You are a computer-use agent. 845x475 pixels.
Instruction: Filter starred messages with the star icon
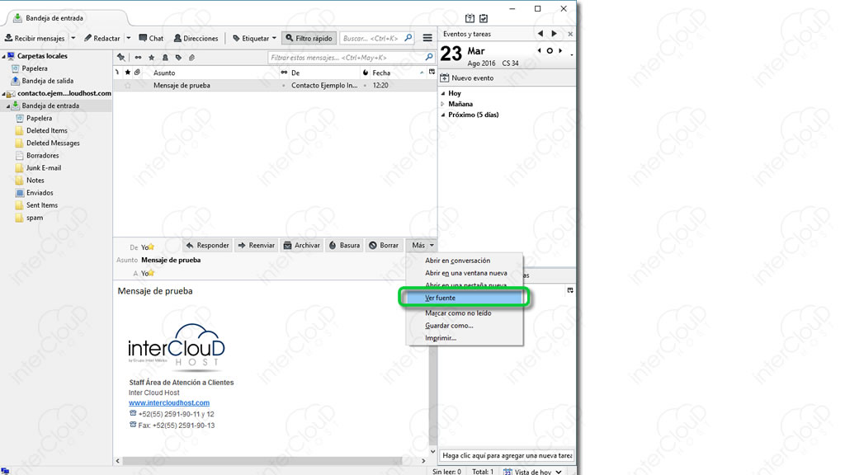(x=152, y=58)
